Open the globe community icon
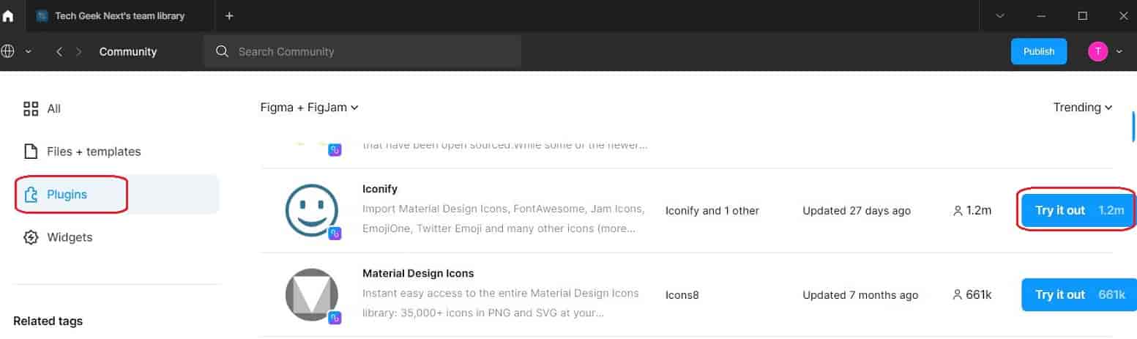This screenshot has width=1137, height=339. [8, 51]
